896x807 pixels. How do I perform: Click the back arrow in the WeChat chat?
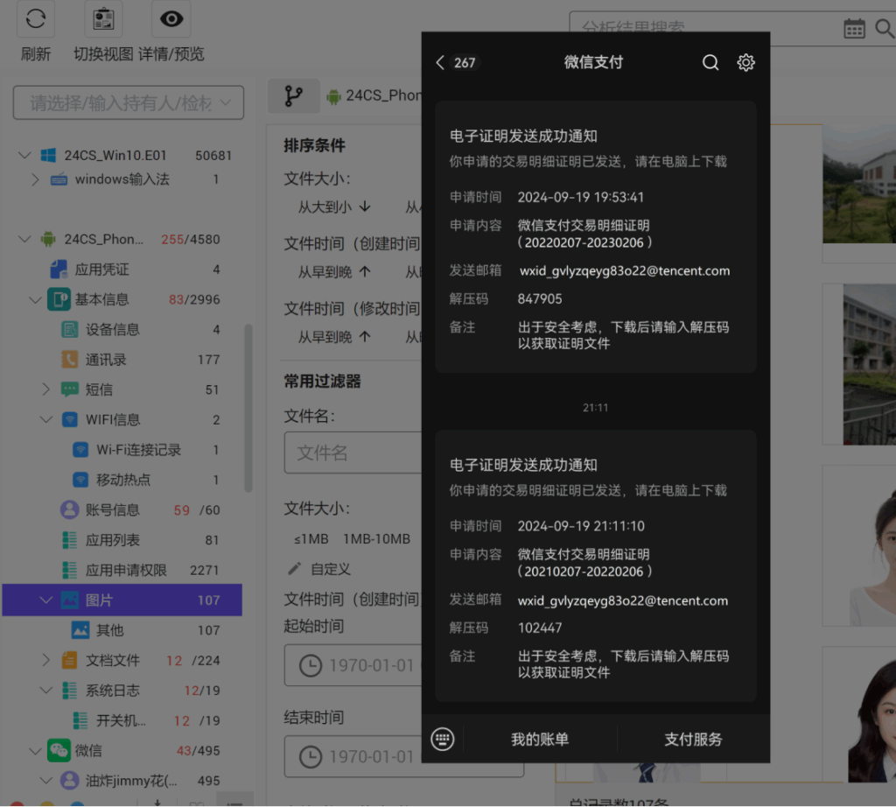440,62
